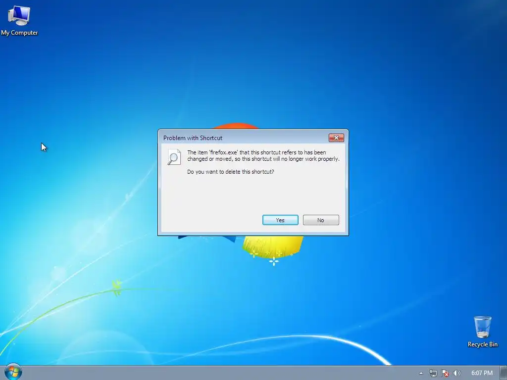Screen dimensions: 507x380
Task: Show hidden tray icons arrow
Action: tap(421, 373)
